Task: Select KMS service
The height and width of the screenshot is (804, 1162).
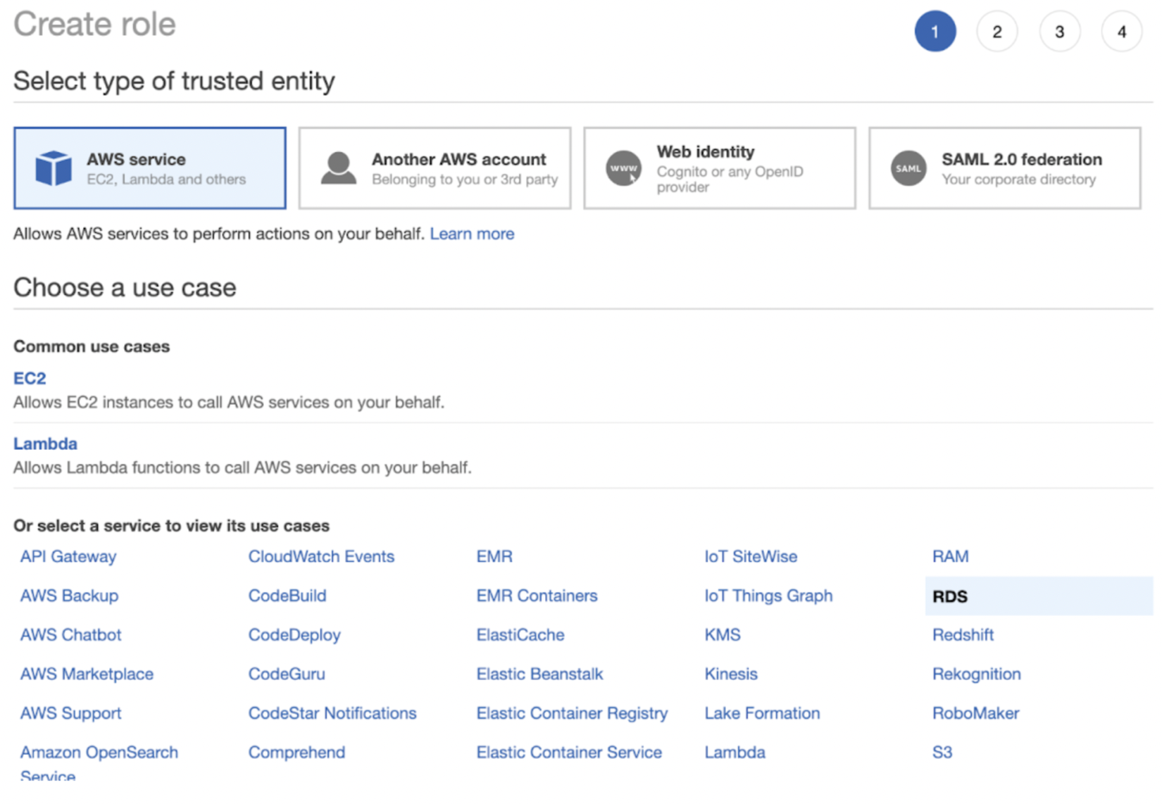Action: pos(723,634)
